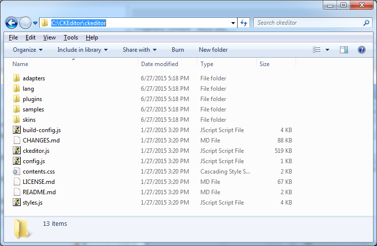Open the View menu
The image size is (377, 246).
click(x=49, y=37)
